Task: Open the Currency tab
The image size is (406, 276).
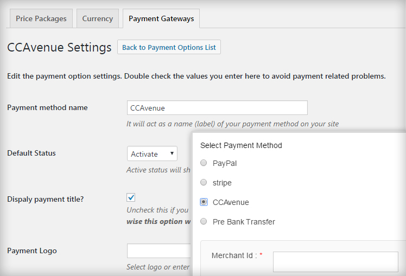Action: click(97, 18)
